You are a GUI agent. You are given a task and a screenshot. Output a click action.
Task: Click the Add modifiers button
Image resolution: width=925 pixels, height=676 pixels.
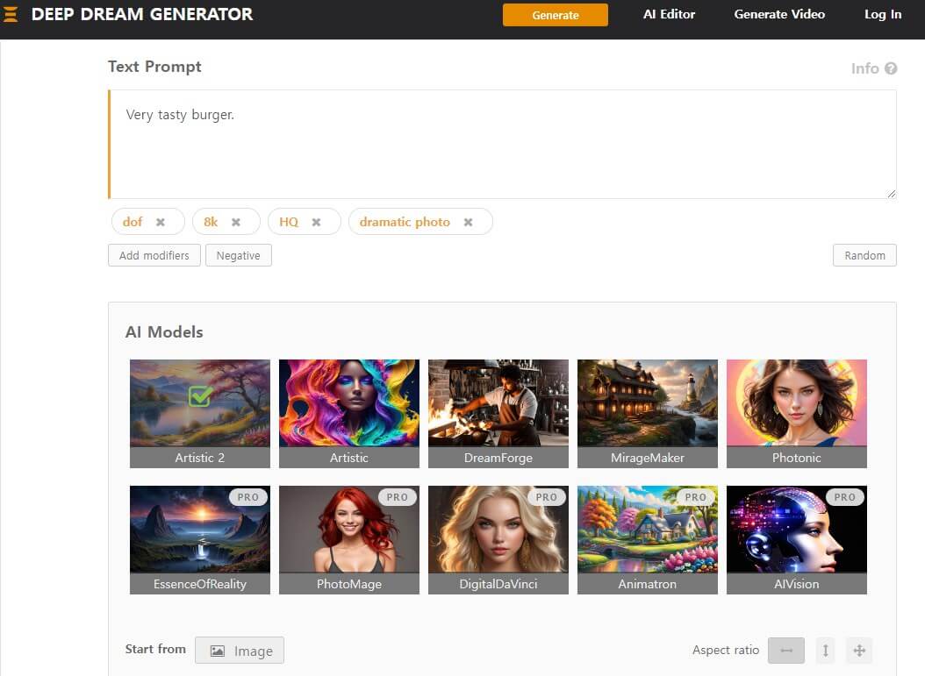click(154, 255)
